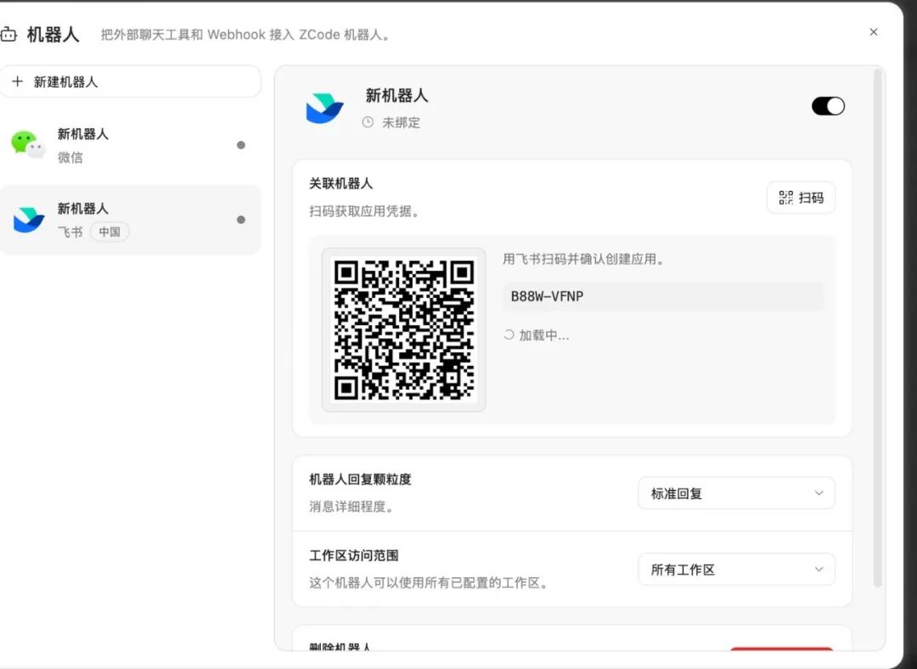The width and height of the screenshot is (917, 669).
Task: Click the 扫码获取应用凭据 description text
Action: point(365,211)
